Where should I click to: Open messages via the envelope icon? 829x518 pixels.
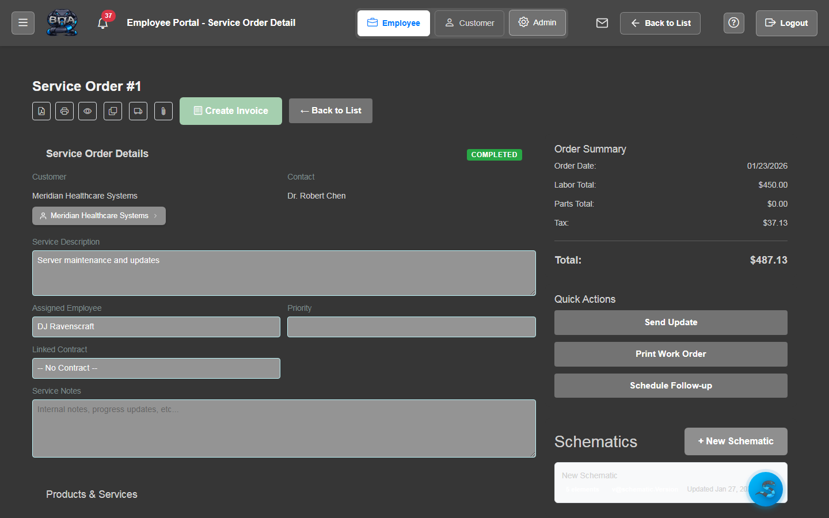[602, 23]
